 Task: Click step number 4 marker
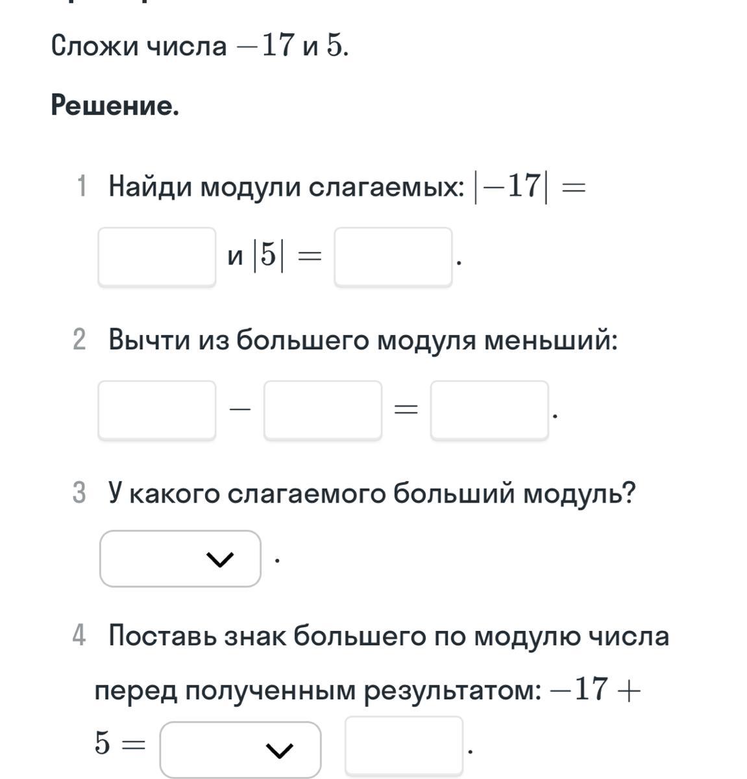click(x=80, y=635)
